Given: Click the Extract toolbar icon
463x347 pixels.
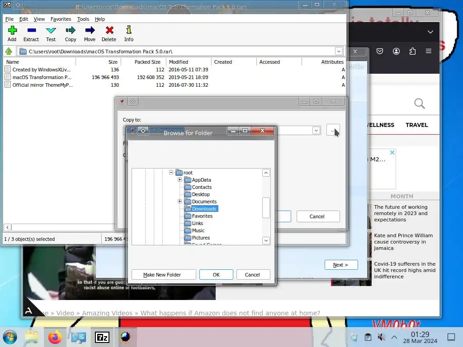Looking at the screenshot, I should tap(31, 34).
